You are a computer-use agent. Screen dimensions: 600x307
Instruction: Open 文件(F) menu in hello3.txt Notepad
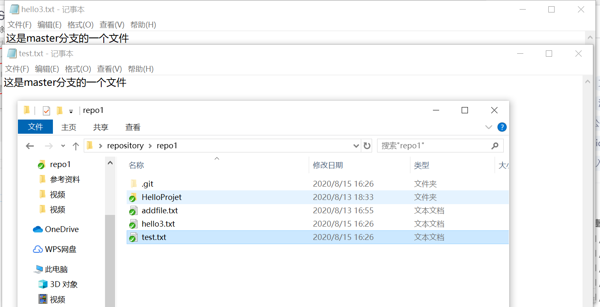tap(20, 25)
